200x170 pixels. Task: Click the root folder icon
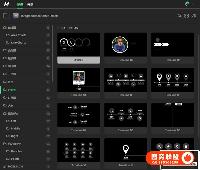click(x=6, y=16)
